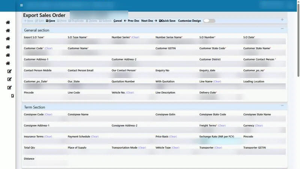This screenshot has height=169, width=300.
Task: Click the Duplicate toolbar button
Action: click(x=76, y=21)
